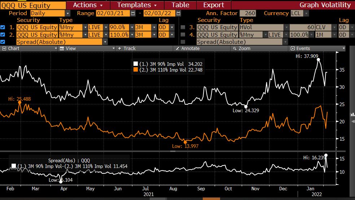The width and height of the screenshot is (355, 200).
Task: Click the Export button
Action: 214,5
